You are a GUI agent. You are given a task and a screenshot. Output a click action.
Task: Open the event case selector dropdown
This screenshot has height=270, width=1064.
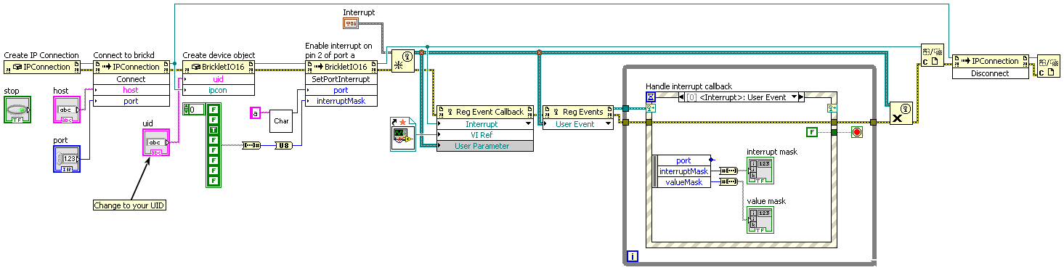click(x=795, y=97)
